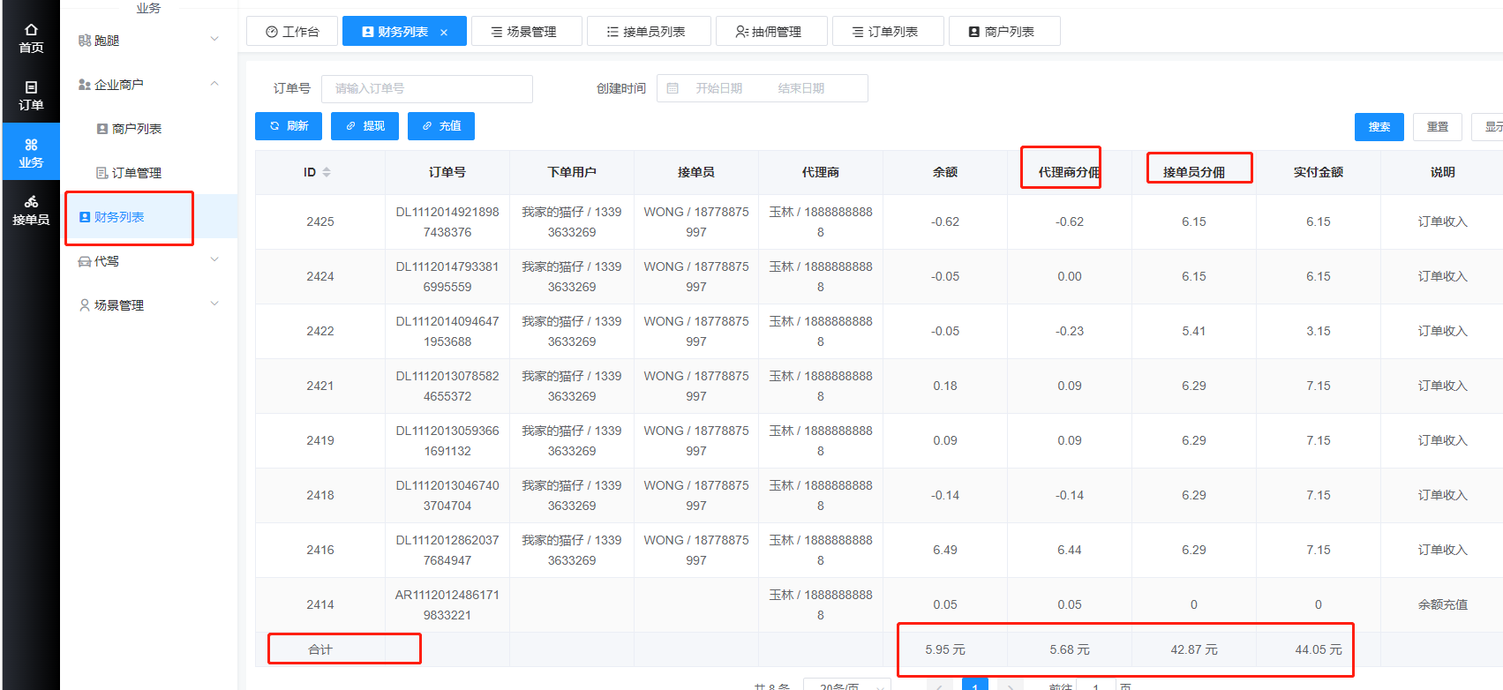Close the 财务列表 tab
The height and width of the screenshot is (690, 1503).
click(x=444, y=33)
